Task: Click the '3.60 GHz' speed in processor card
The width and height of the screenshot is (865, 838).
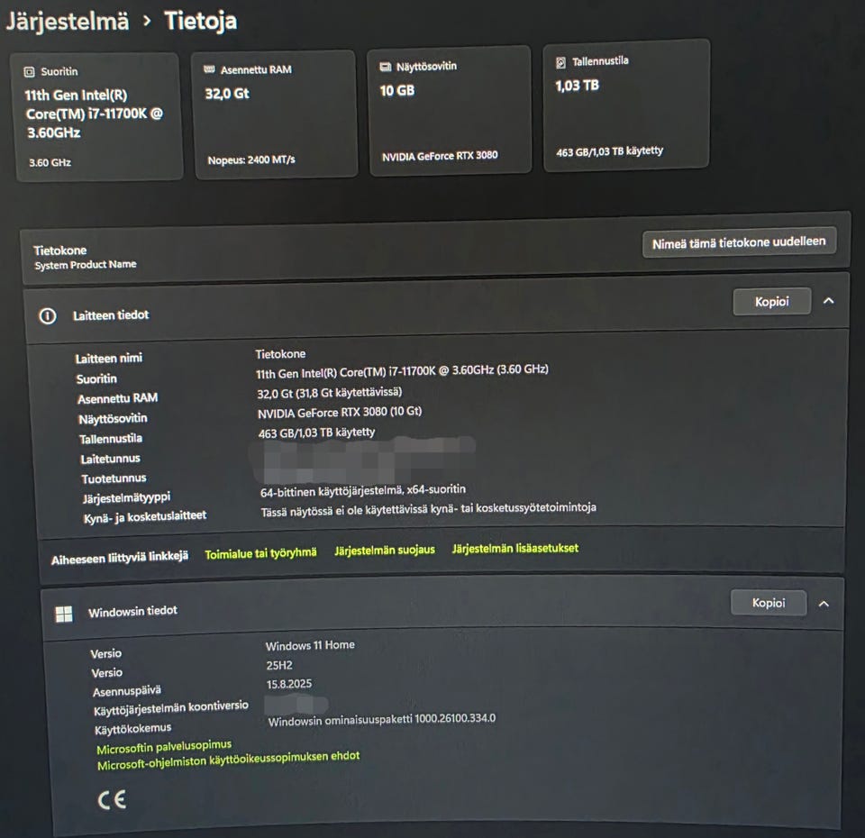Action: tap(50, 163)
